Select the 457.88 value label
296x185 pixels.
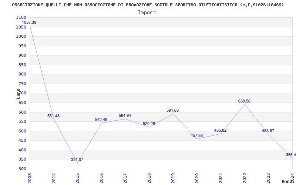click(x=196, y=135)
